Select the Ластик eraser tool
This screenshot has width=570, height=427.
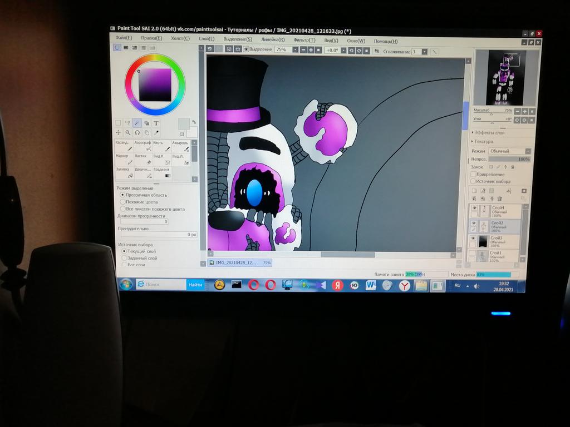click(142, 160)
